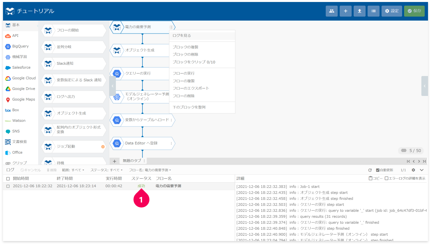Toggle select-all checkbox in log header
The height and width of the screenshot is (245, 431).
click(x=8, y=179)
